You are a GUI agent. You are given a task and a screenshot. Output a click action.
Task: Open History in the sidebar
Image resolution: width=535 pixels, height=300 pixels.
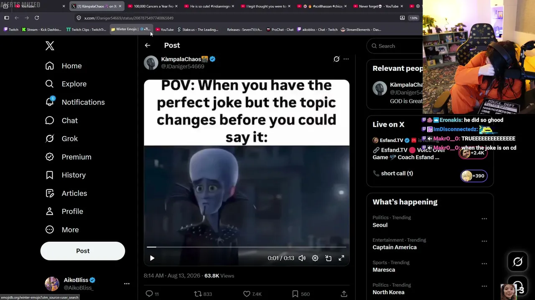tap(65, 175)
